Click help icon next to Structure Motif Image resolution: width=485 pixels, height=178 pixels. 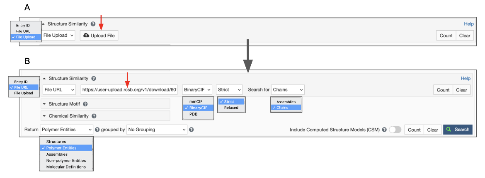pyautogui.click(x=85, y=104)
